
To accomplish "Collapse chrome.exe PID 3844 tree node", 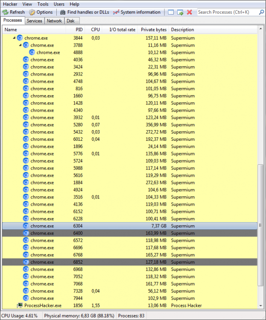I will (x=14, y=38).
